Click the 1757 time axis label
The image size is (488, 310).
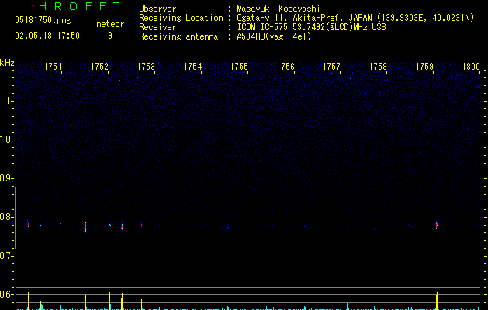click(331, 67)
